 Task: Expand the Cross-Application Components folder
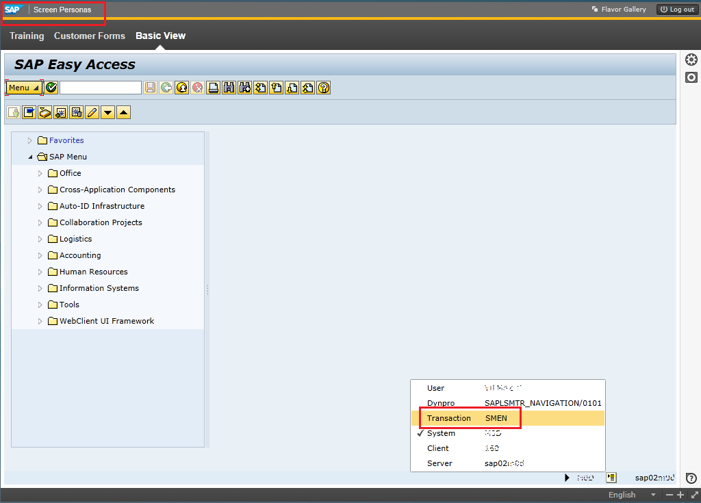(x=40, y=190)
